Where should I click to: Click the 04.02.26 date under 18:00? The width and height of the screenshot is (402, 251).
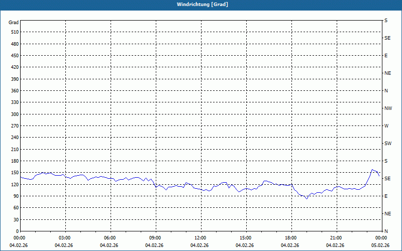point(290,245)
